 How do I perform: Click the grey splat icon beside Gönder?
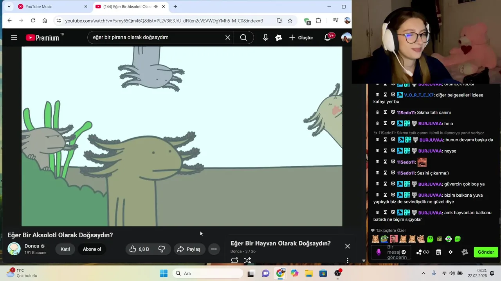point(465,252)
